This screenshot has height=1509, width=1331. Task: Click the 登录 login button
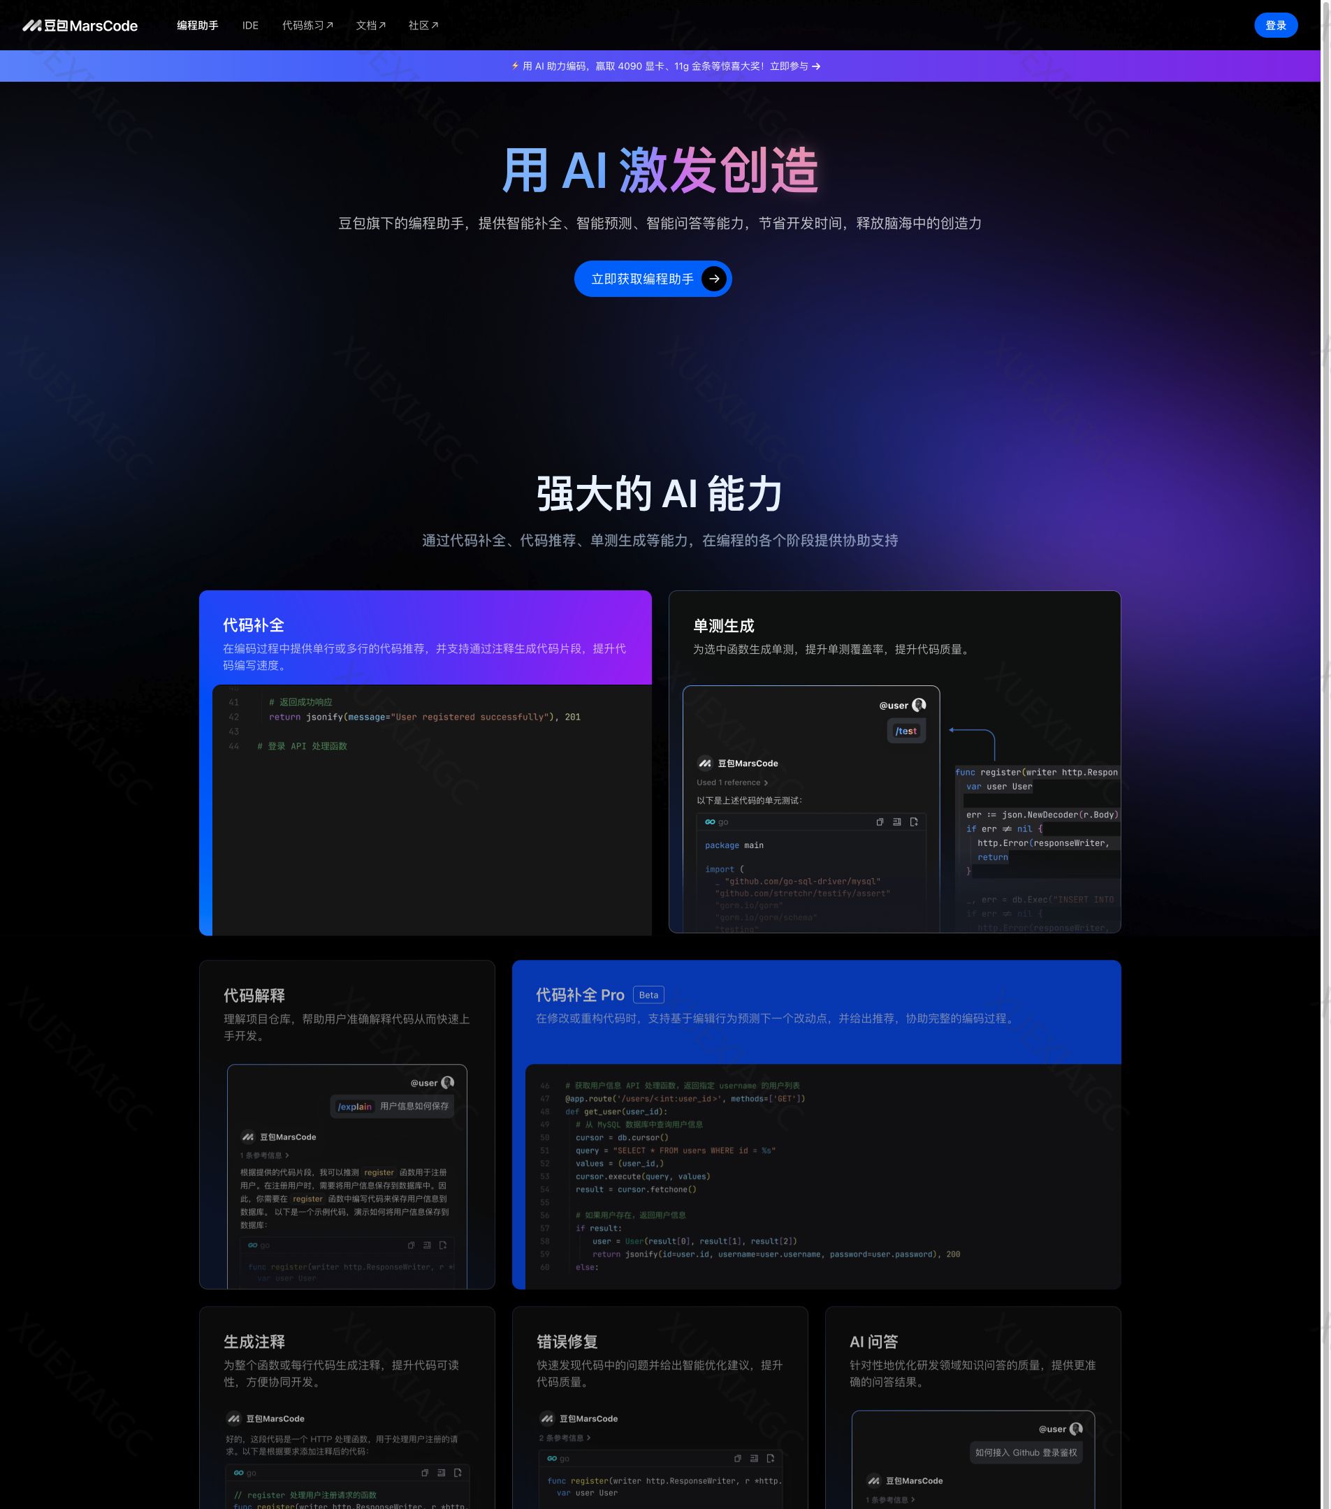click(x=1276, y=26)
